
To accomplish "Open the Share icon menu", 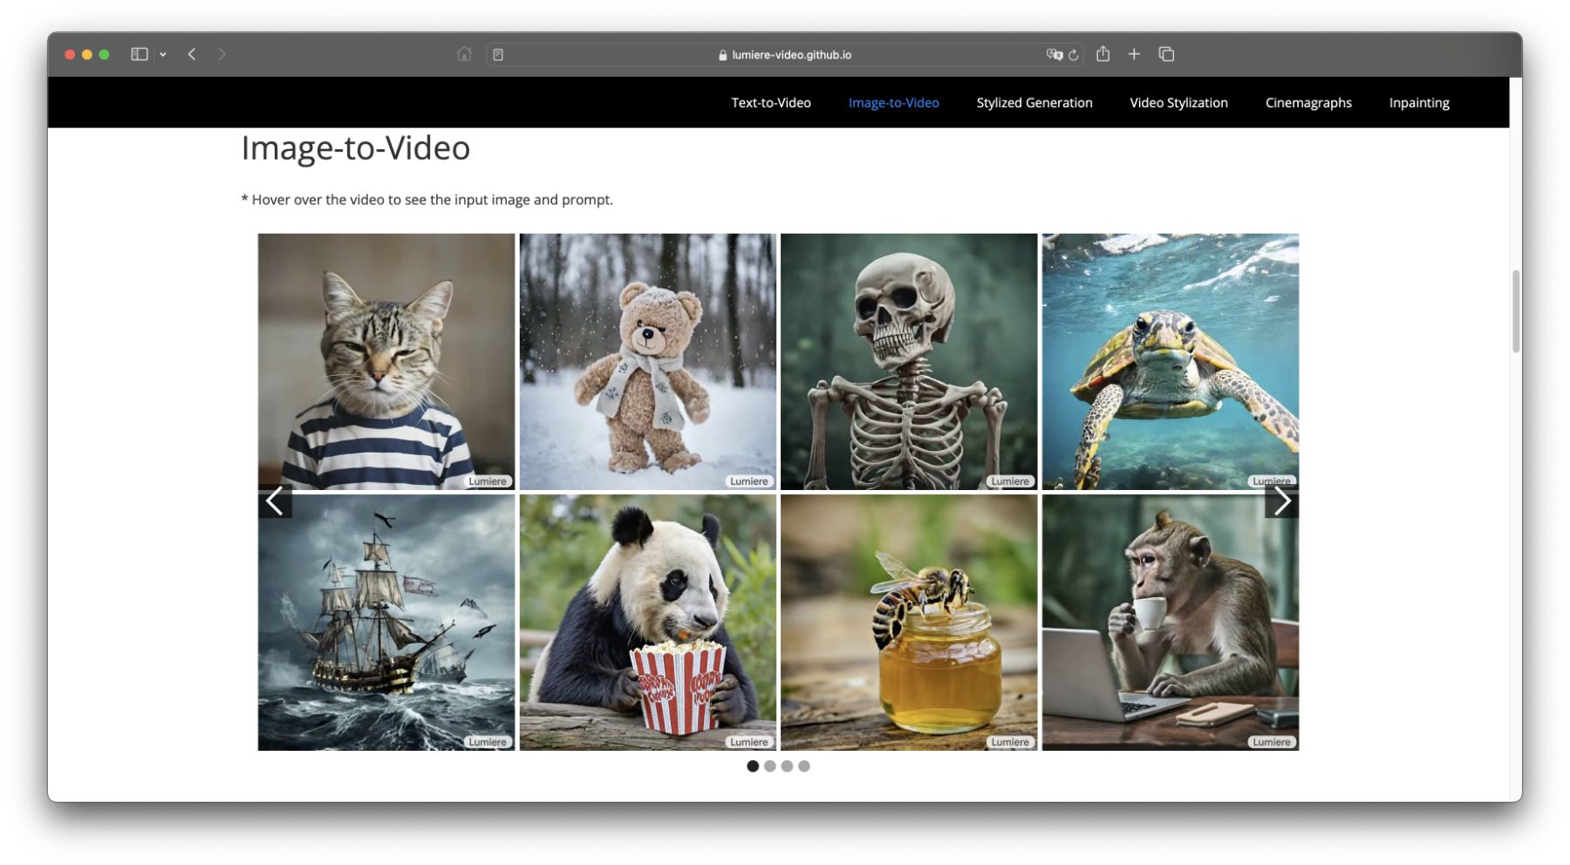I will [x=1102, y=54].
